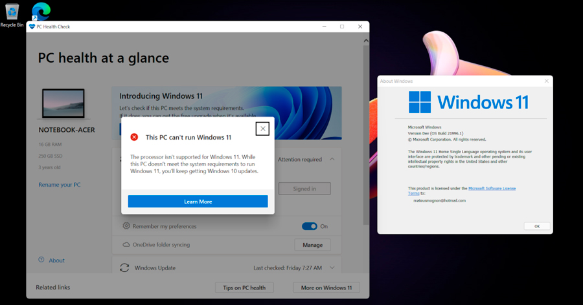The width and height of the screenshot is (583, 305).
Task: Click the PC Health Check heart icon in the title bar
Action: click(32, 26)
